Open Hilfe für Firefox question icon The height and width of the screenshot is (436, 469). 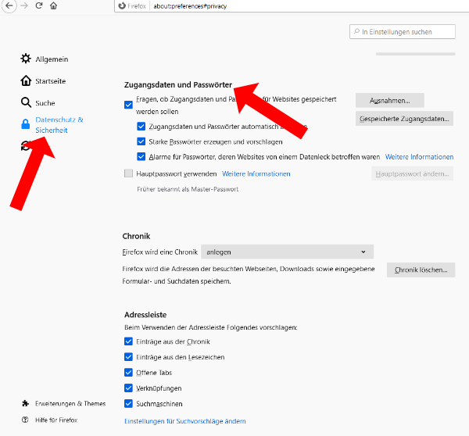pyautogui.click(x=26, y=420)
